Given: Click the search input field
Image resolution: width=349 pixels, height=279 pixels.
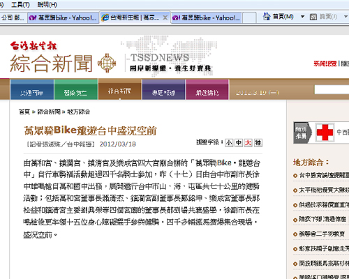Looking at the screenshot, I should [332, 89].
